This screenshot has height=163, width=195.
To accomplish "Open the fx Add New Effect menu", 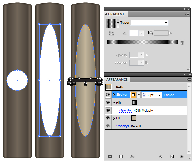I will [132, 156].
